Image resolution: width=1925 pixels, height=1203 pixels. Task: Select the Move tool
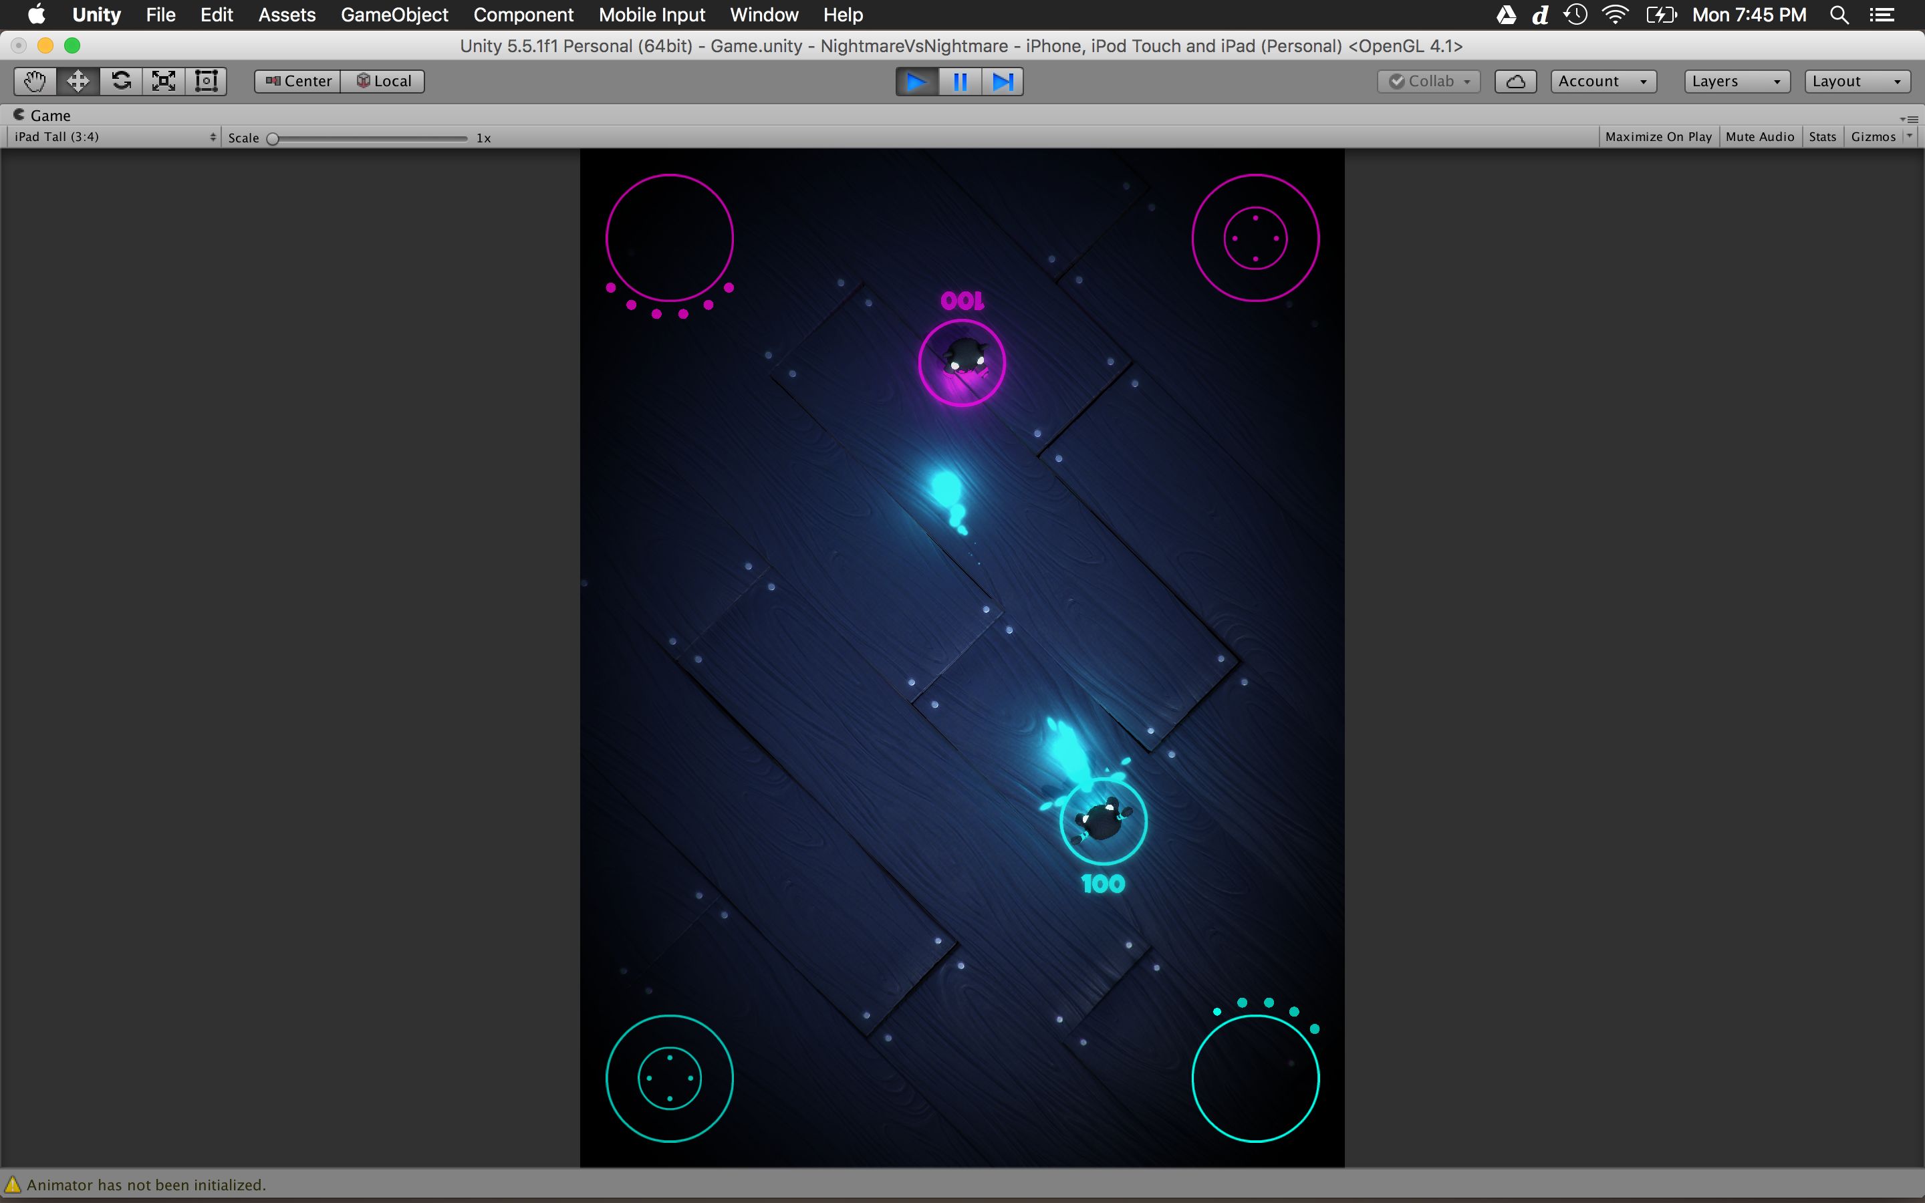[78, 81]
